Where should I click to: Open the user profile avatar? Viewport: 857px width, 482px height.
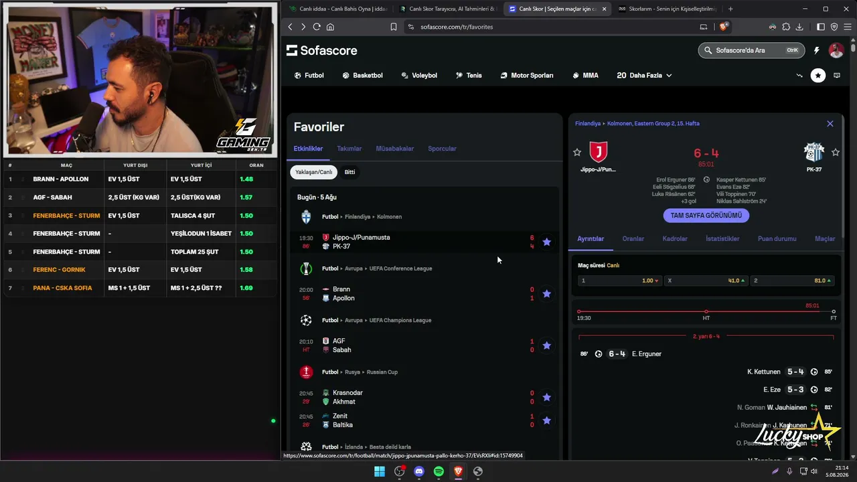point(836,50)
